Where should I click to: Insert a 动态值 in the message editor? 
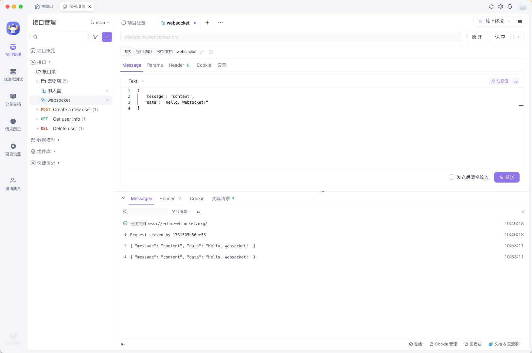click(x=500, y=81)
